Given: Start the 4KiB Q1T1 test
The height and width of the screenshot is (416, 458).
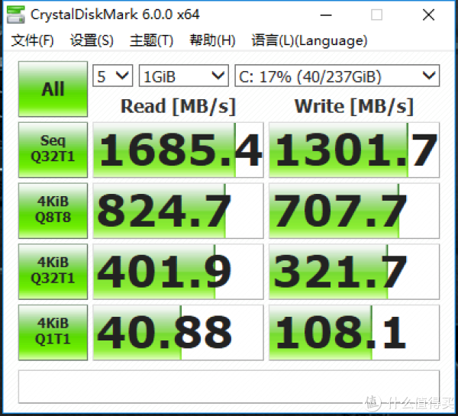Looking at the screenshot, I should [x=53, y=332].
